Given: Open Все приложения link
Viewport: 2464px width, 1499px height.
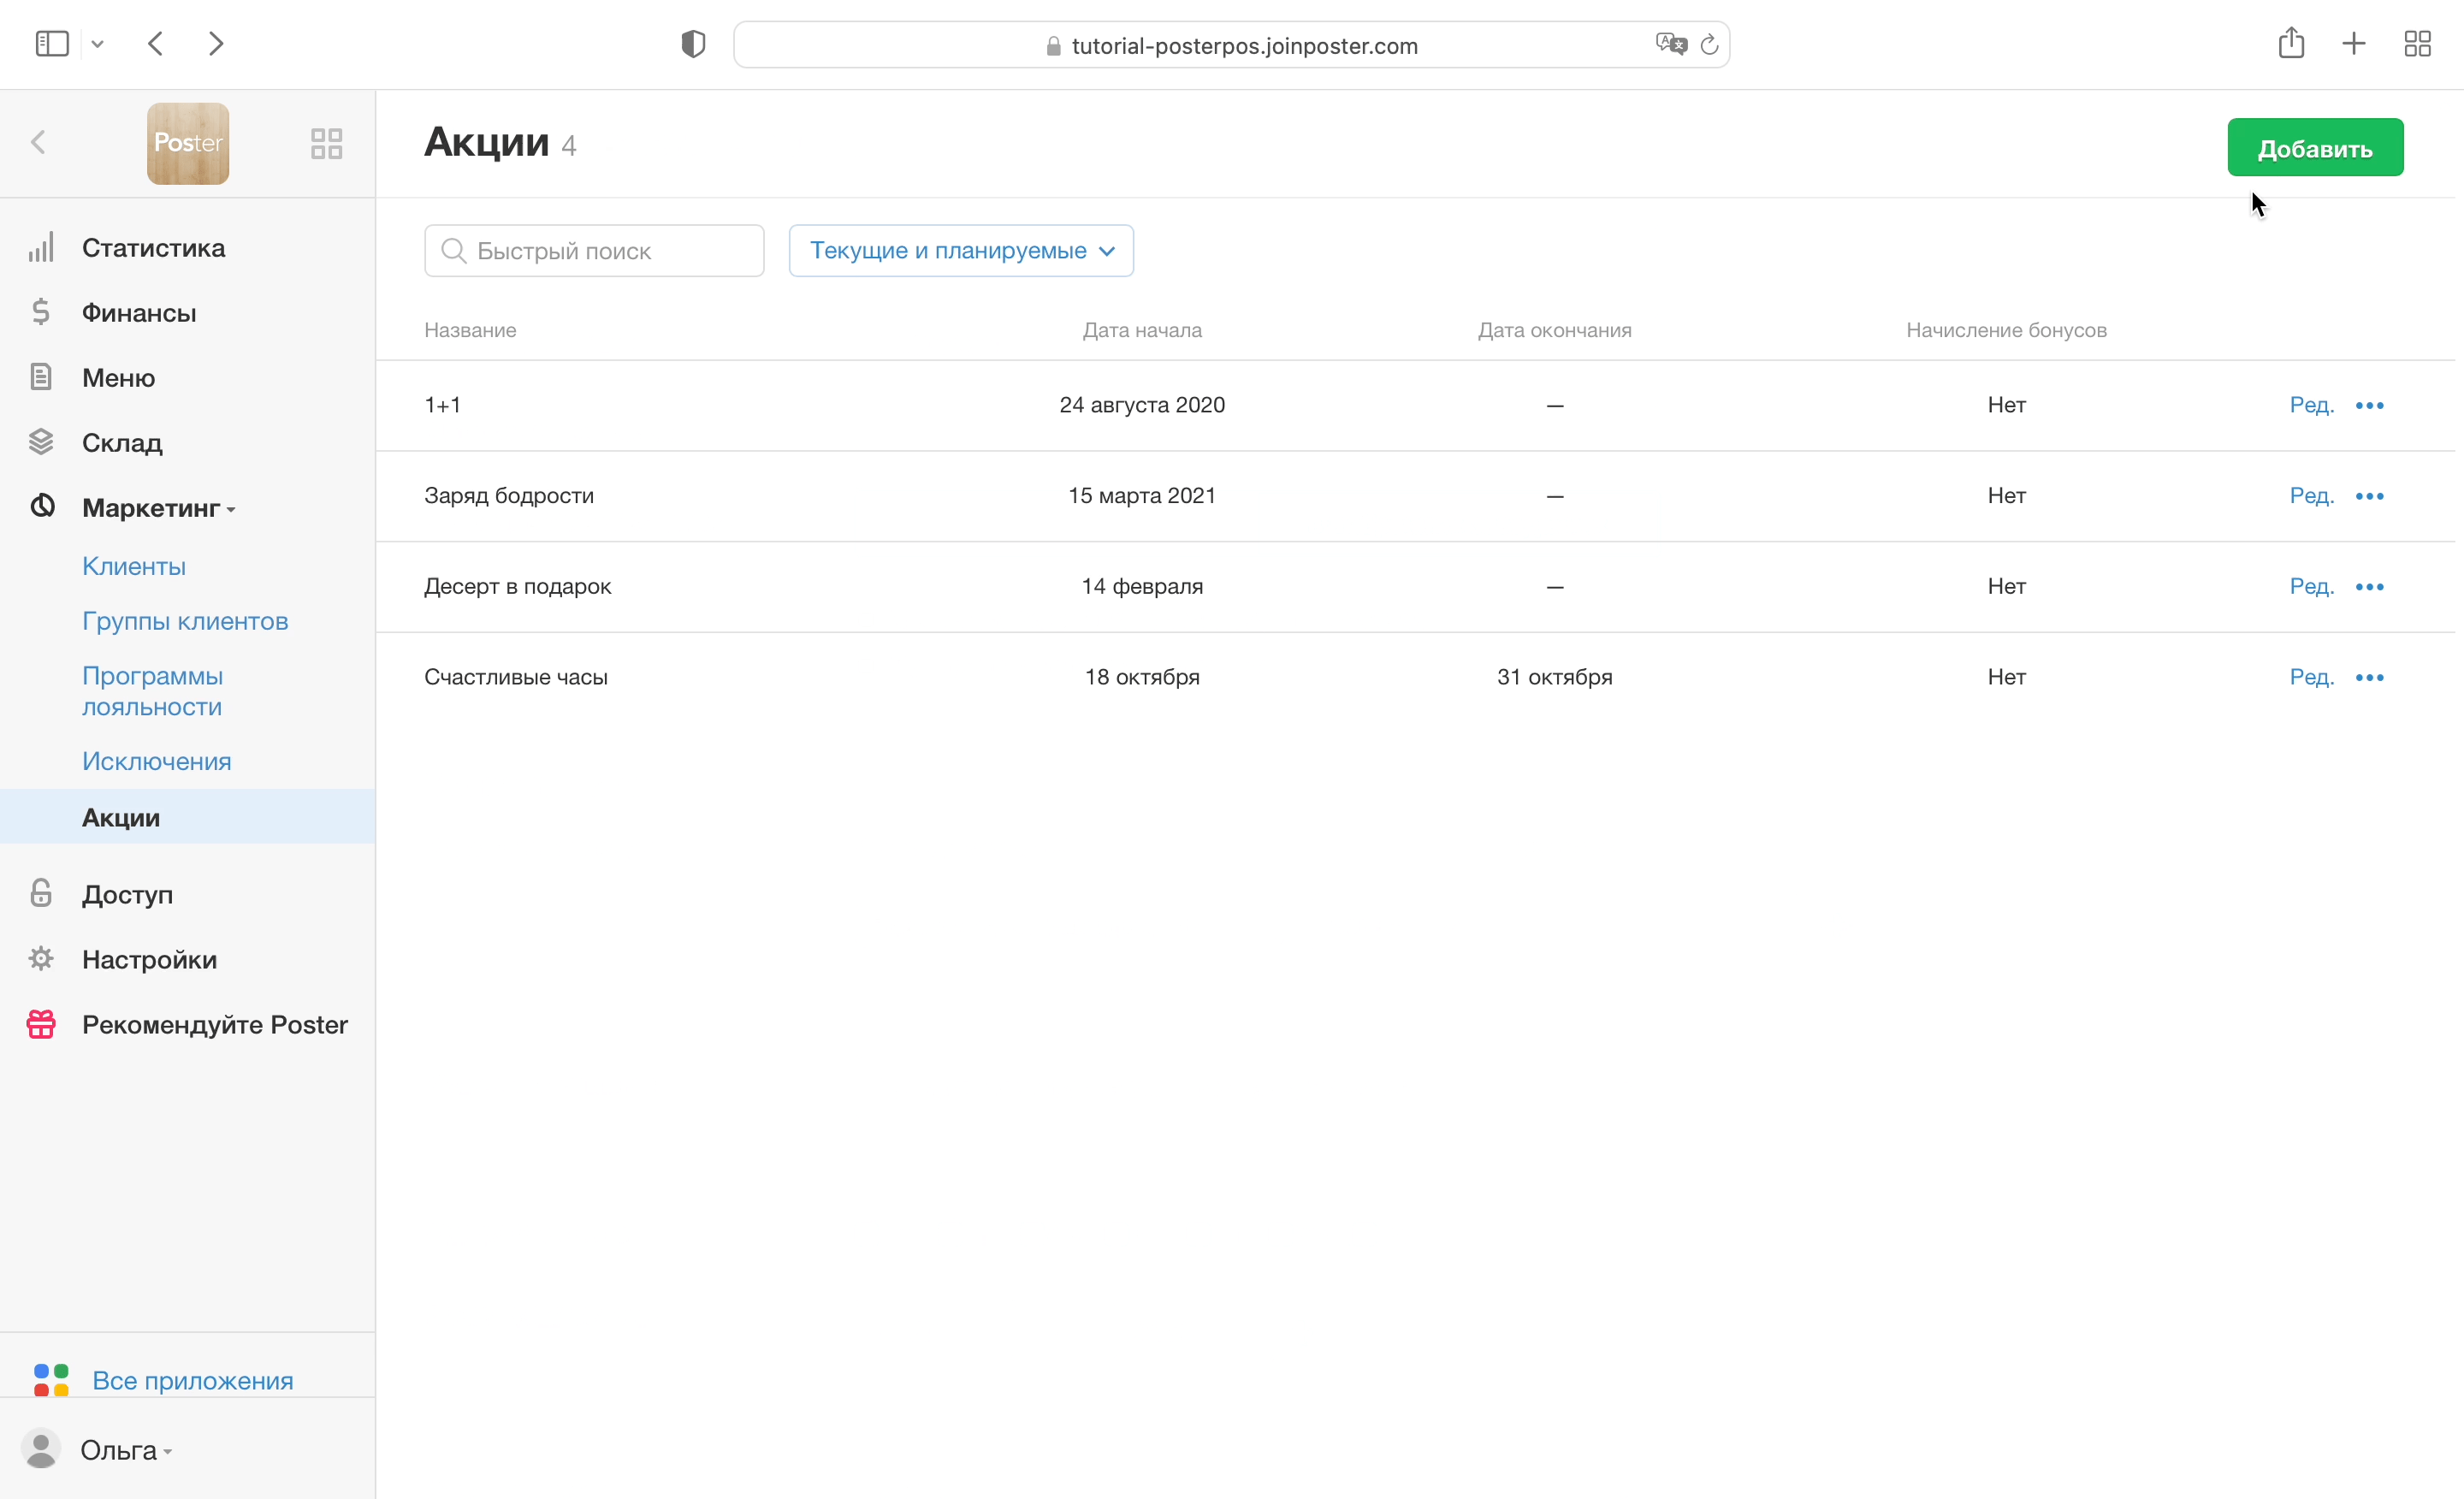Looking at the screenshot, I should point(192,1380).
